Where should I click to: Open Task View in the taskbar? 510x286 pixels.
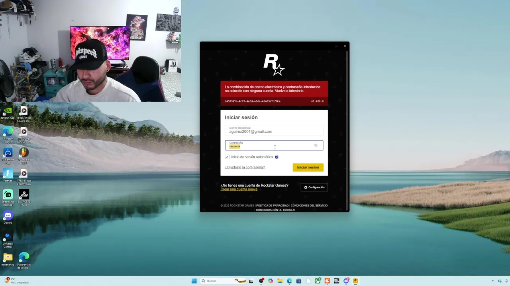click(251, 281)
